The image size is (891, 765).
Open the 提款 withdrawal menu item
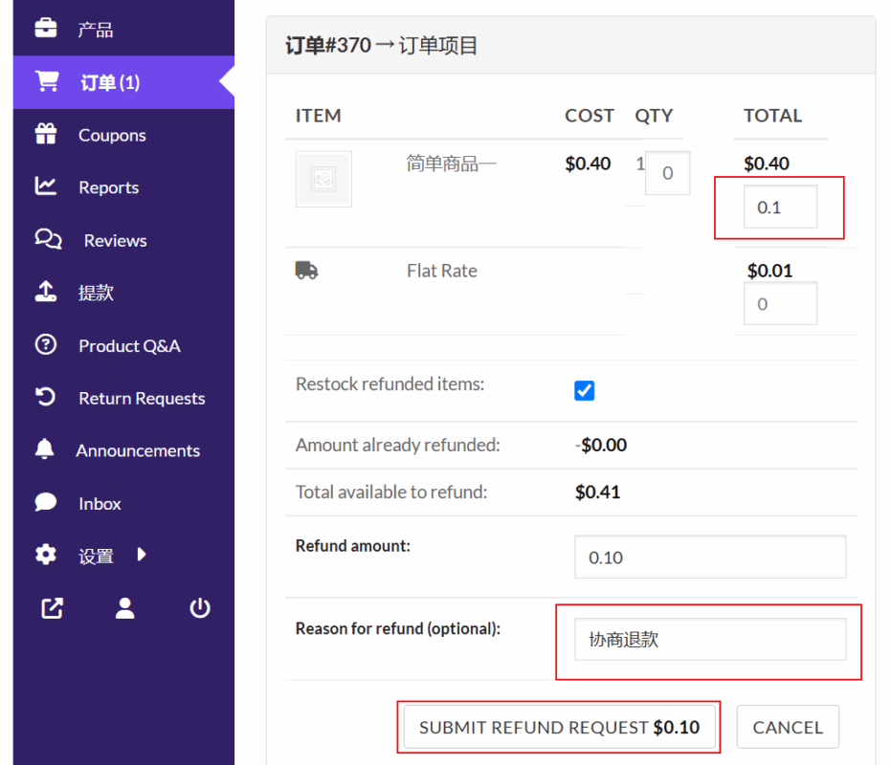96,293
